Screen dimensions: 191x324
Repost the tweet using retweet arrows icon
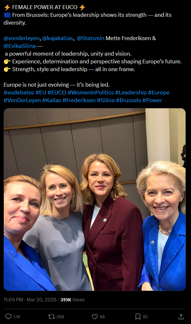pos(51,316)
